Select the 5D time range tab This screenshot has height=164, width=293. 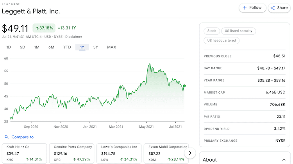(22, 47)
